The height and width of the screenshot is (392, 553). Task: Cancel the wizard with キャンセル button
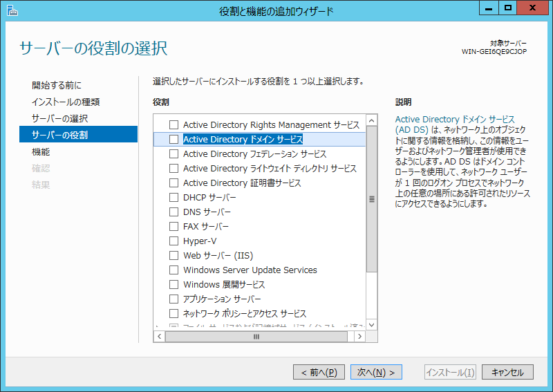click(507, 372)
